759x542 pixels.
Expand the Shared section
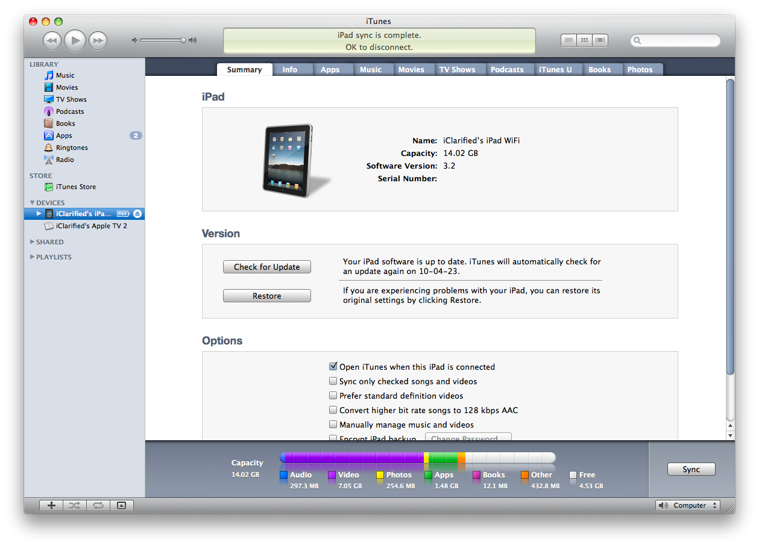pyautogui.click(x=33, y=242)
